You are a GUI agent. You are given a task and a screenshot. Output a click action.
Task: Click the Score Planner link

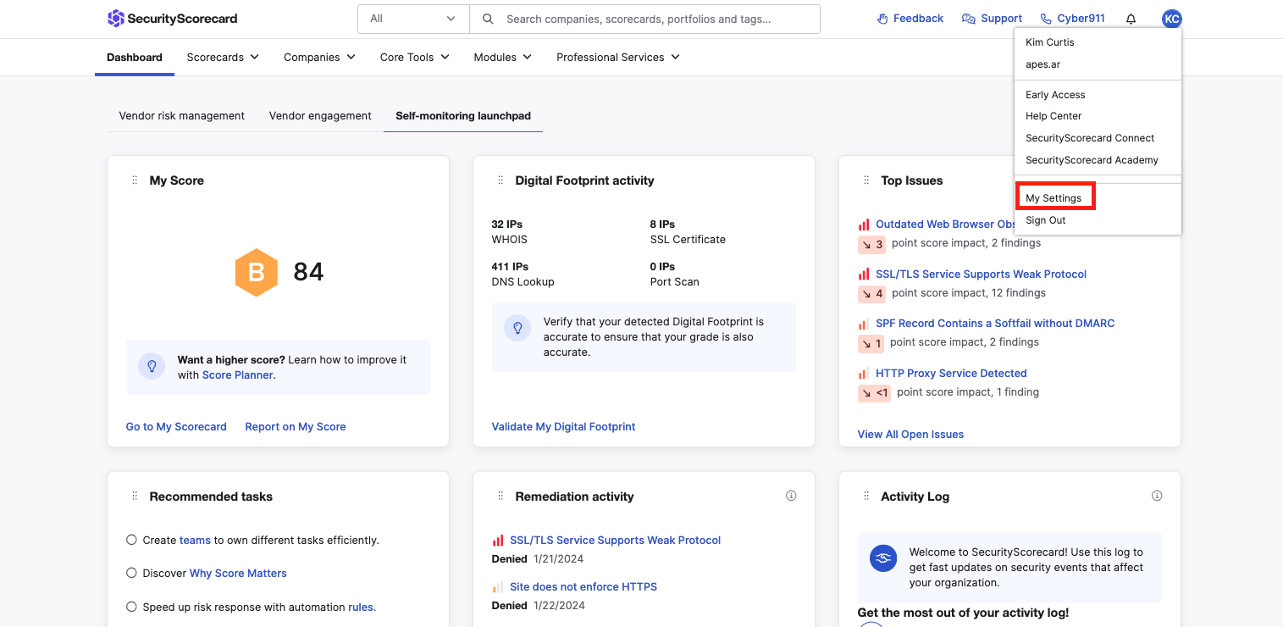[x=238, y=375]
